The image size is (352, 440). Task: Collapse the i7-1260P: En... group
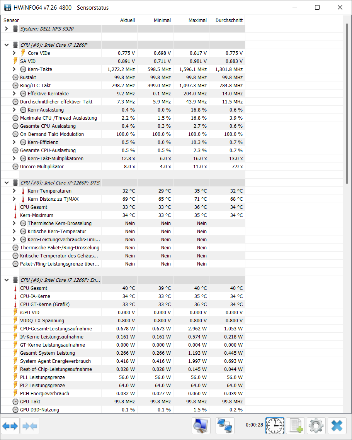coord(7,280)
